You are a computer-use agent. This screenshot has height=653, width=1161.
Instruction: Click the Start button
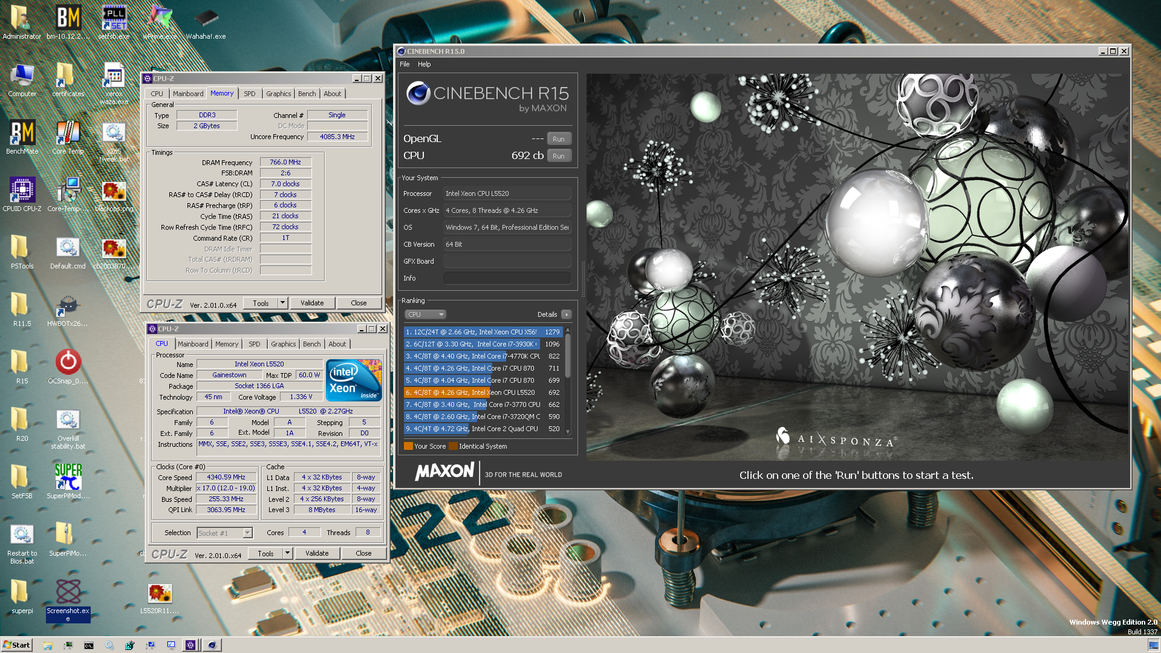(x=16, y=645)
